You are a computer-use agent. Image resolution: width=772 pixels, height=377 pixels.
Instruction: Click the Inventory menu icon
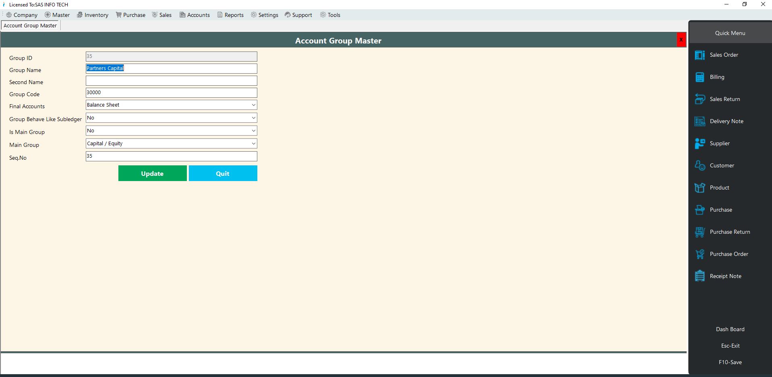click(x=80, y=15)
